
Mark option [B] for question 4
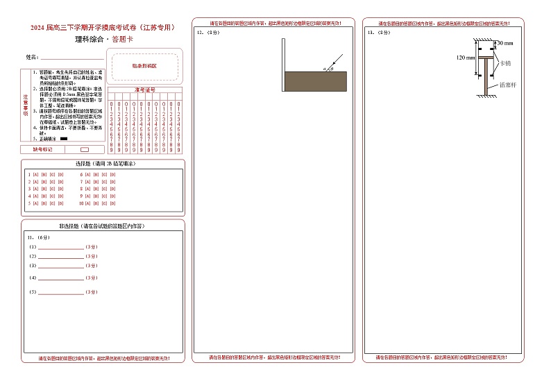(x=44, y=196)
